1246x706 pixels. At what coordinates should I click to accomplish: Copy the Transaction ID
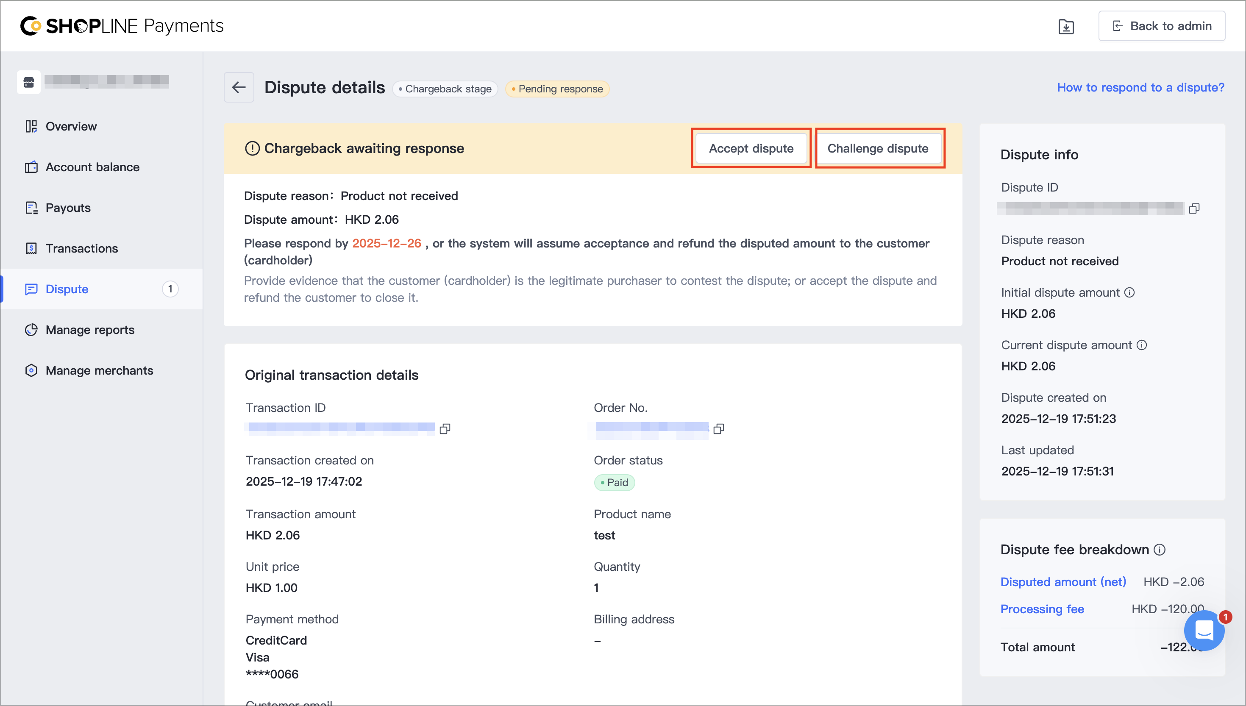tap(445, 429)
